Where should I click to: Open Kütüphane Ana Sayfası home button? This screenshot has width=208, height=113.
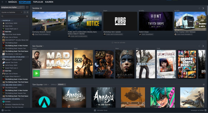(13, 7)
